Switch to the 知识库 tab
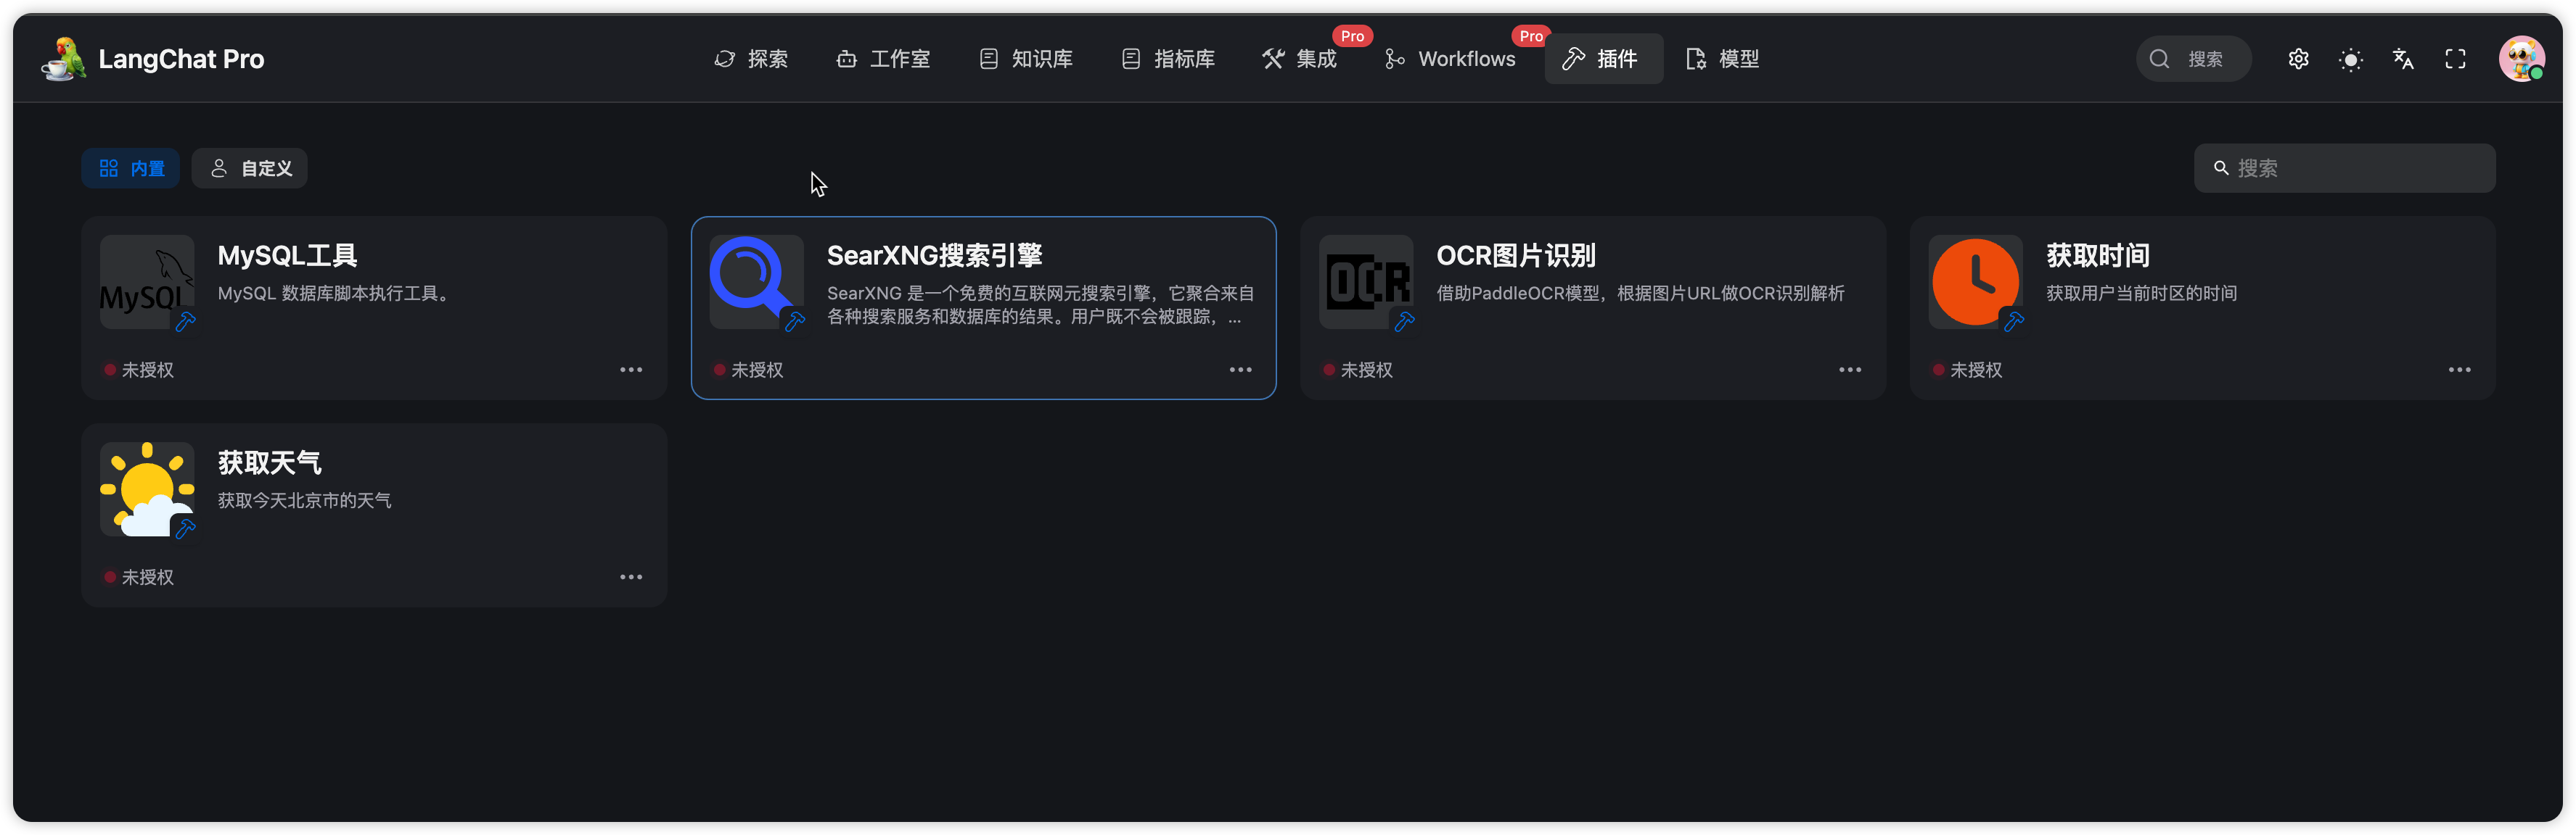The width and height of the screenshot is (2576, 835). point(1026,59)
